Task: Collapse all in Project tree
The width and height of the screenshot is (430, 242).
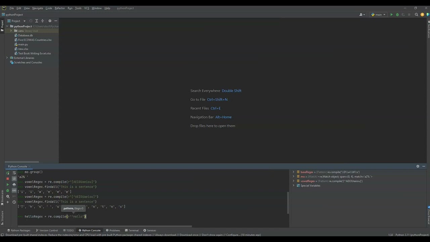Action: pos(42,21)
